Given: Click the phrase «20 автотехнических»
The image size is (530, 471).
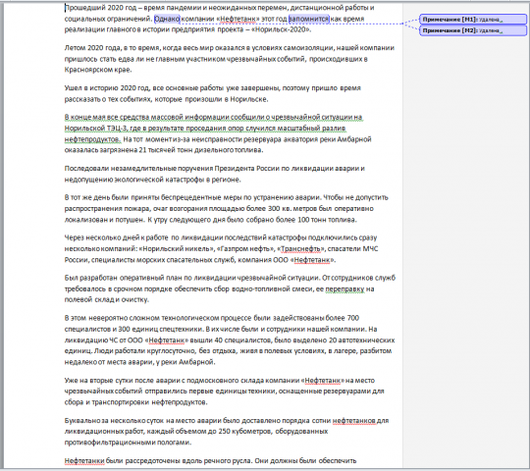Looking at the screenshot, I should click(x=361, y=340).
